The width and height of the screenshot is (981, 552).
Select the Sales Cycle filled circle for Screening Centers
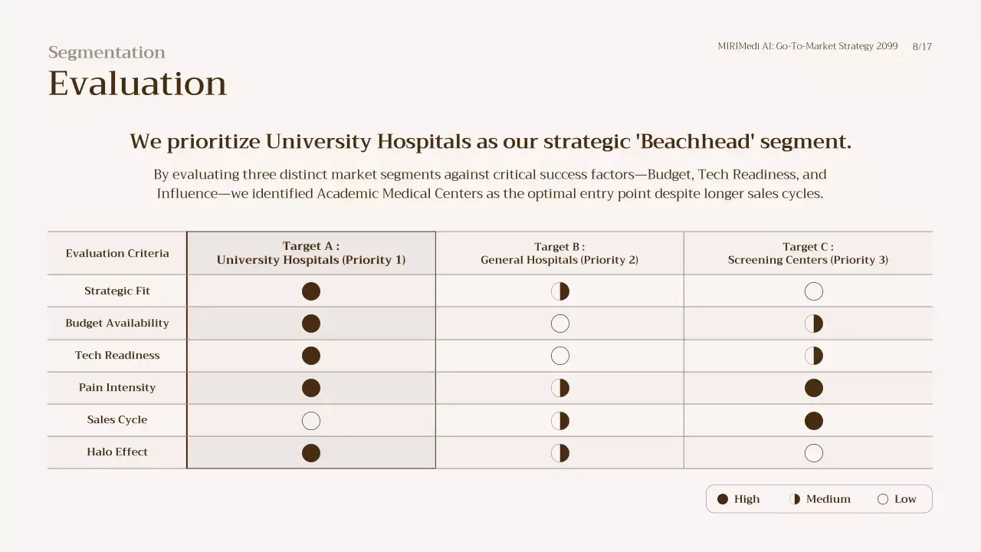pyautogui.click(x=814, y=421)
